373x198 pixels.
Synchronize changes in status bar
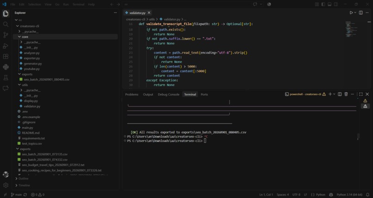[25, 195]
